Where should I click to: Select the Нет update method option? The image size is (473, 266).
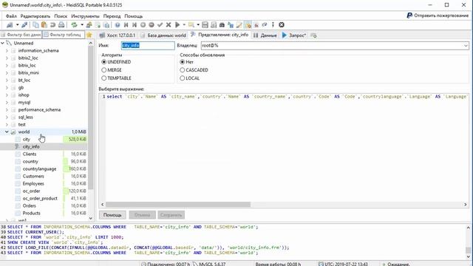183,62
